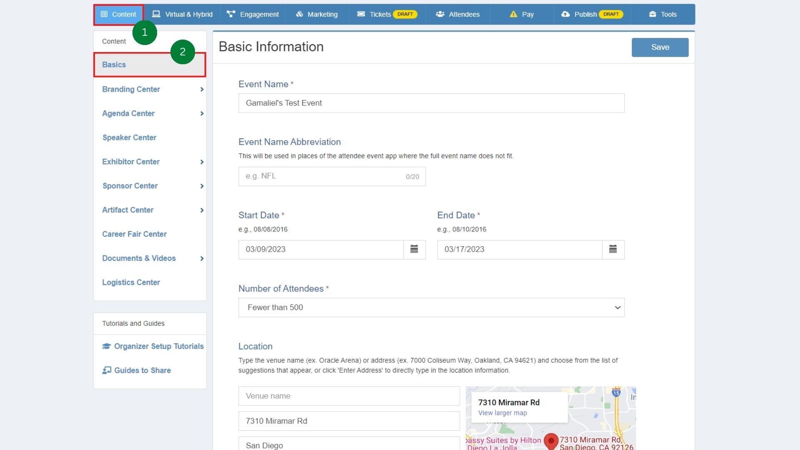Open the End Date calendar picker icon
Viewport: 800px width, 450px height.
[x=613, y=249]
